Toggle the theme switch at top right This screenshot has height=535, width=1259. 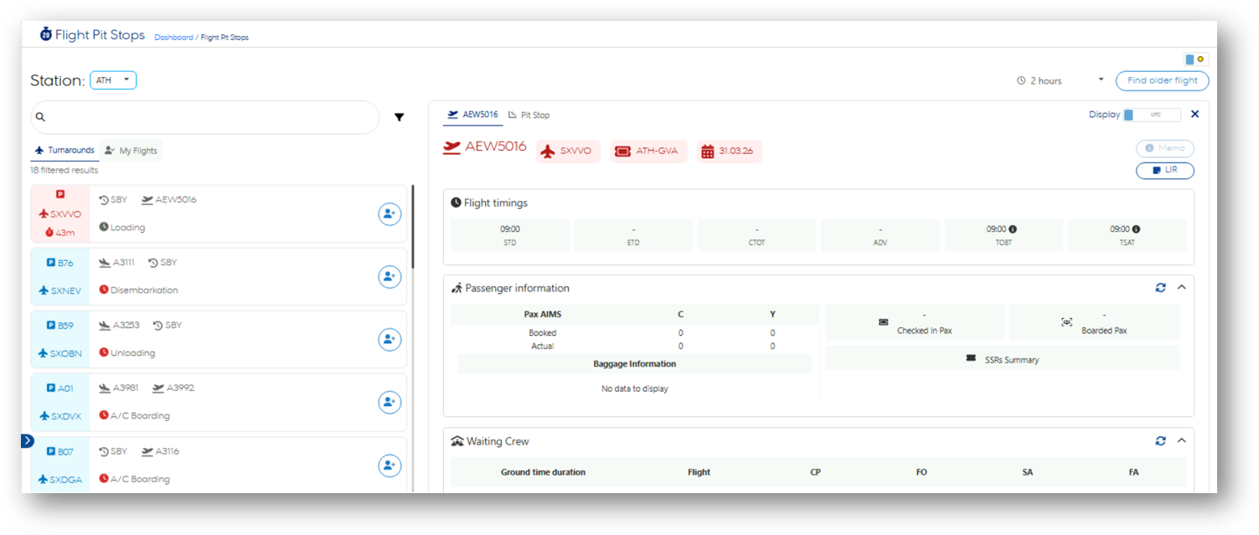pos(1195,59)
